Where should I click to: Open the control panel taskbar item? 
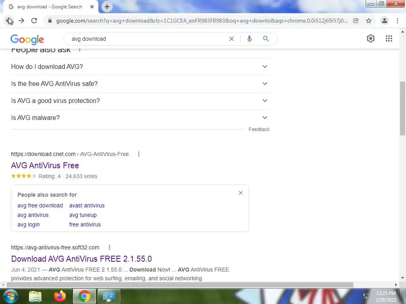click(x=109, y=296)
